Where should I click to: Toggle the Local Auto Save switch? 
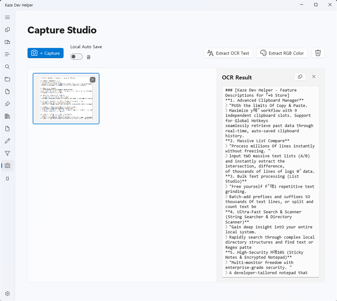(76, 57)
